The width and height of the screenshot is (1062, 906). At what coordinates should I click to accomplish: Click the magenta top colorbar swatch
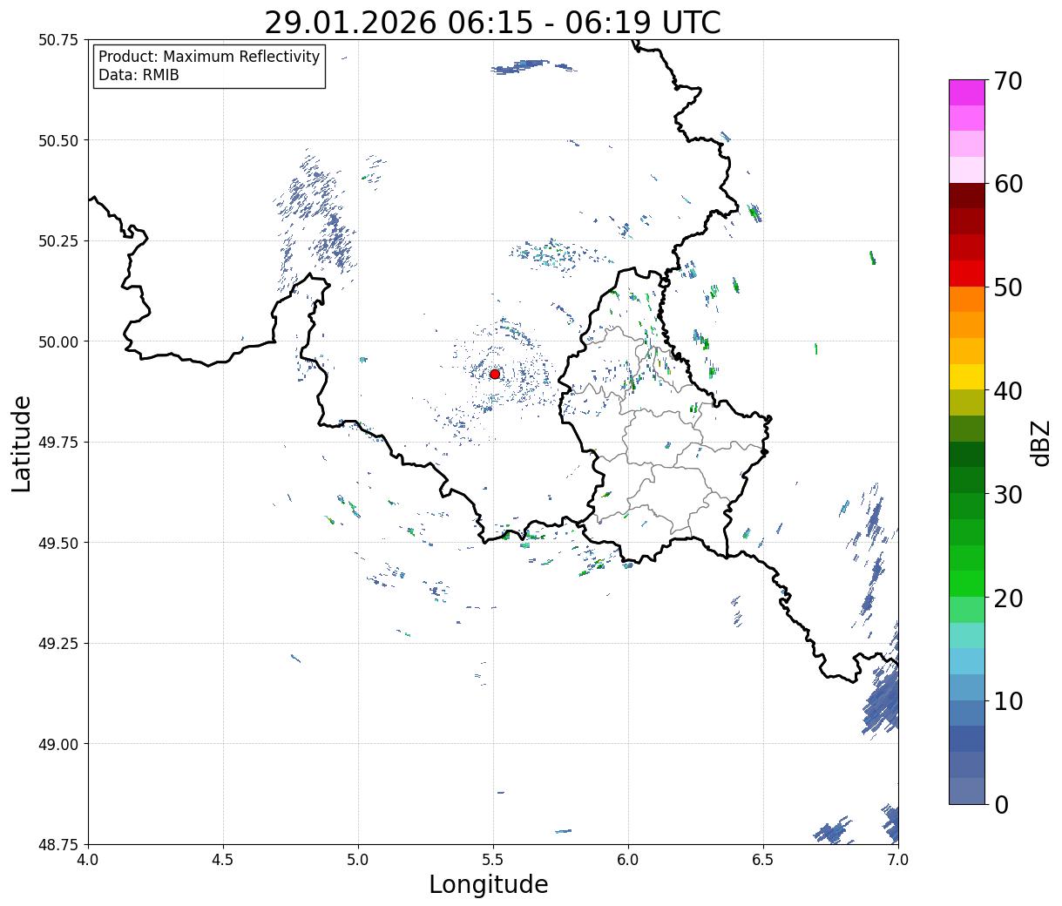point(967,92)
